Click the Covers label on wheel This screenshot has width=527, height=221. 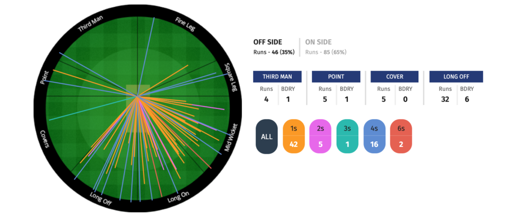pyautogui.click(x=44, y=139)
